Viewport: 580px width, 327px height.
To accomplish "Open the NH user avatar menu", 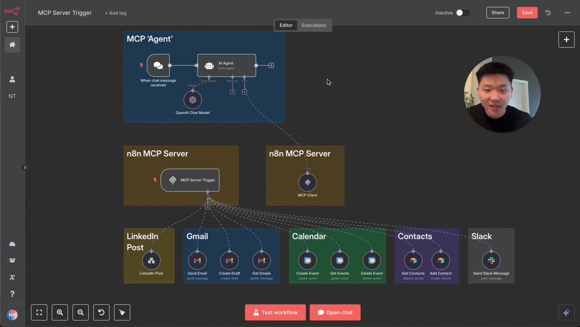I will click(12, 315).
